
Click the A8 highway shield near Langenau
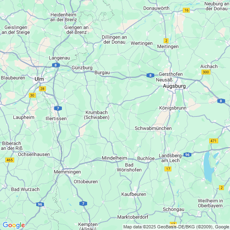tap(56, 65)
